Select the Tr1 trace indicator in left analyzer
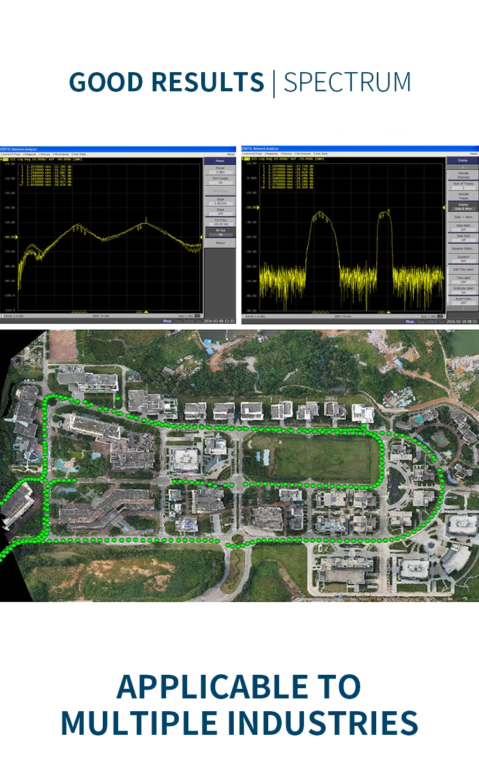 coord(6,159)
